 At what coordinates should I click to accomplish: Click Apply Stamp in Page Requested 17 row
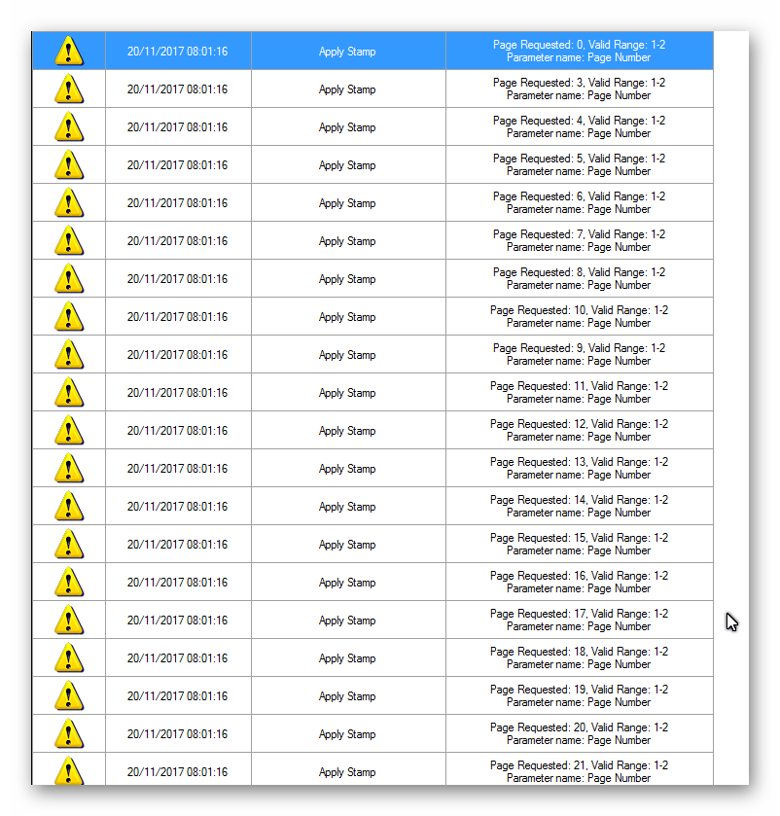[x=347, y=620]
